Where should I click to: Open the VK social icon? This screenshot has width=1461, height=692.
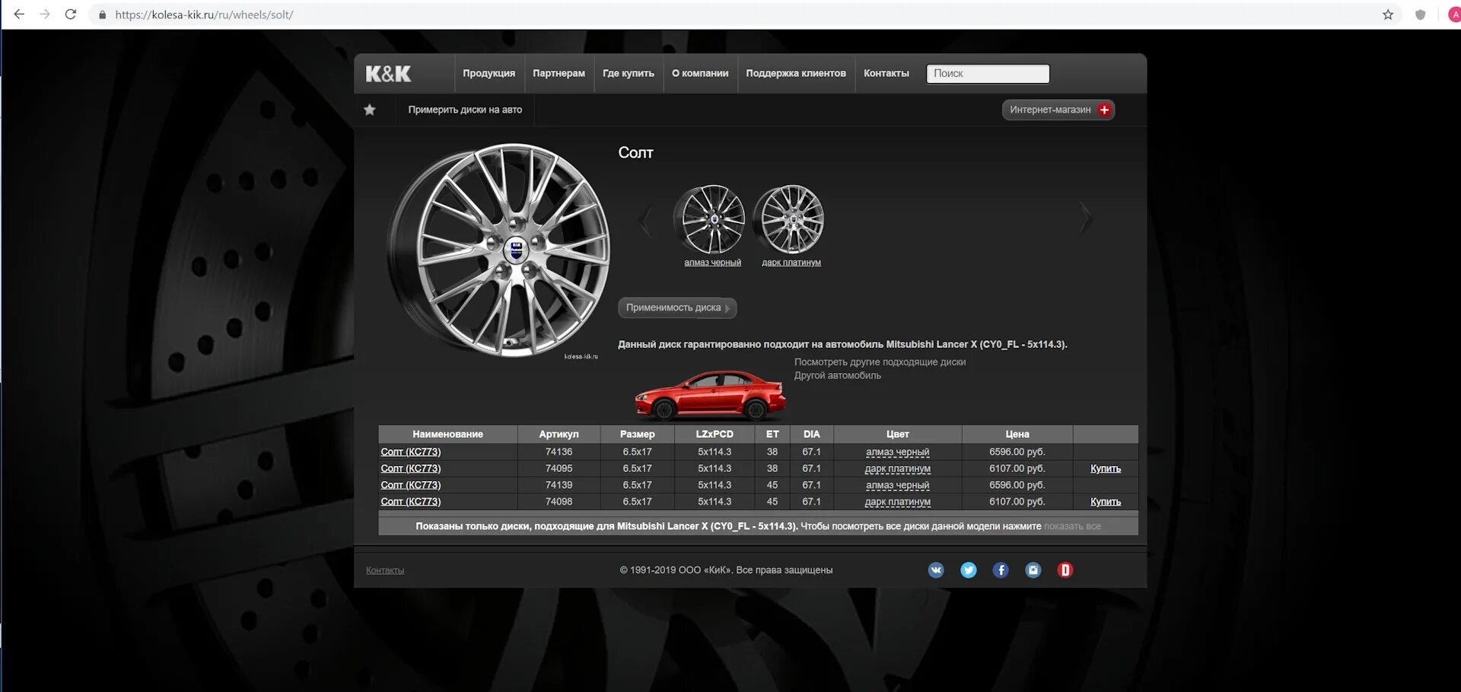(x=936, y=570)
